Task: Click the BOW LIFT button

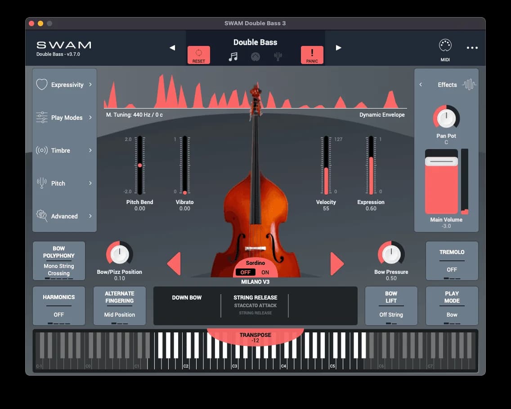Action: pyautogui.click(x=391, y=306)
